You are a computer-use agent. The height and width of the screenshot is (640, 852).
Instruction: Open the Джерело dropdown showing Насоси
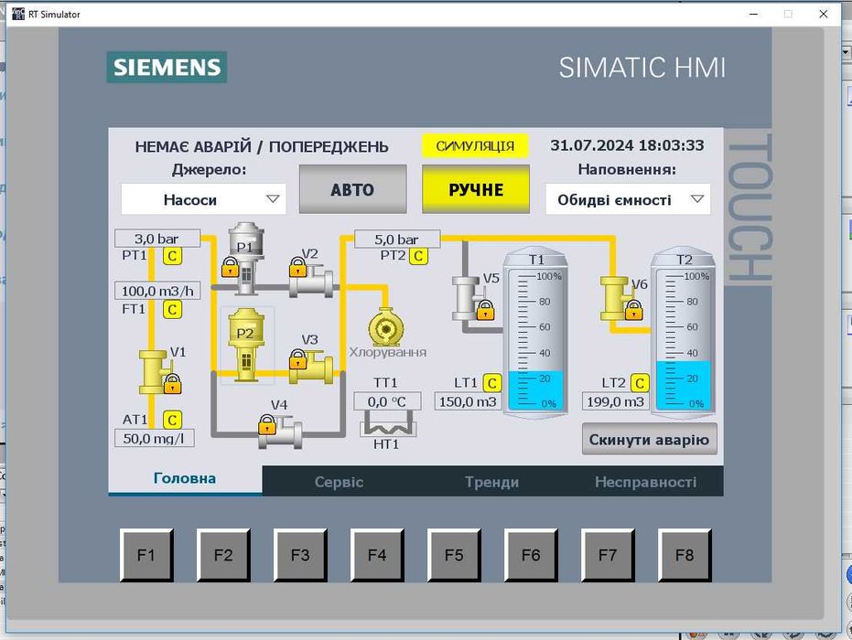pos(203,199)
